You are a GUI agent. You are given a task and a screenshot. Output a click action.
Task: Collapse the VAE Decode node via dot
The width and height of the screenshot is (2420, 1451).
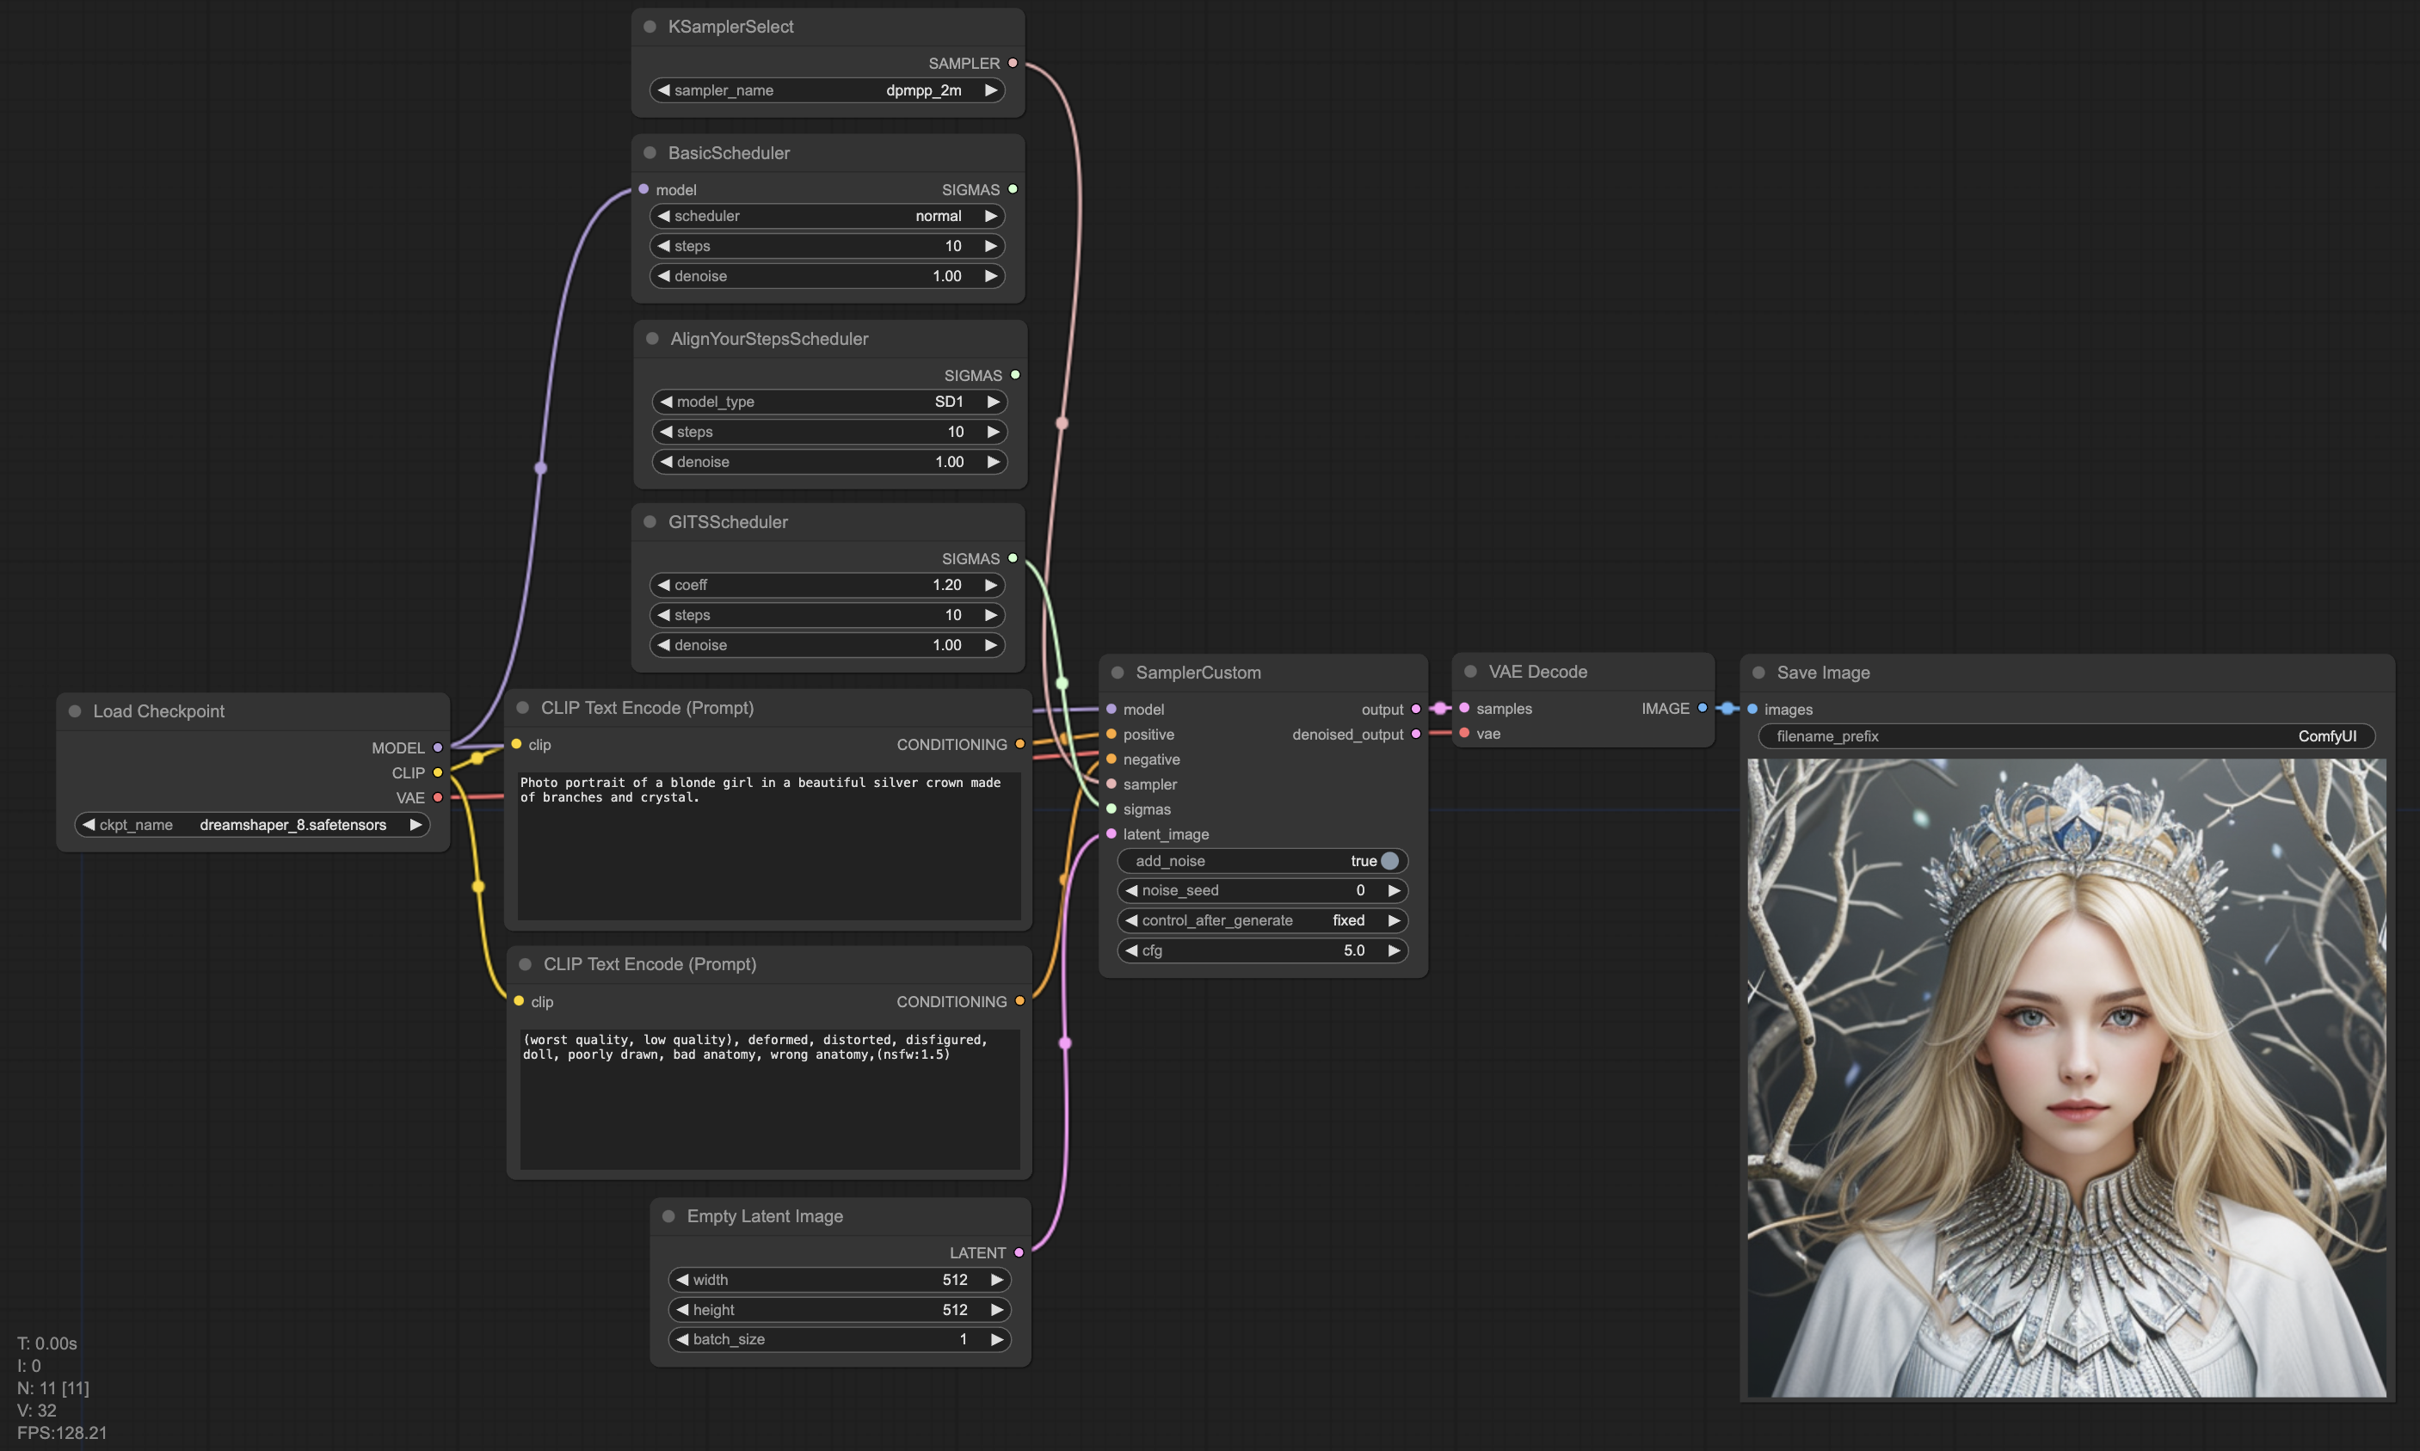coord(1470,672)
